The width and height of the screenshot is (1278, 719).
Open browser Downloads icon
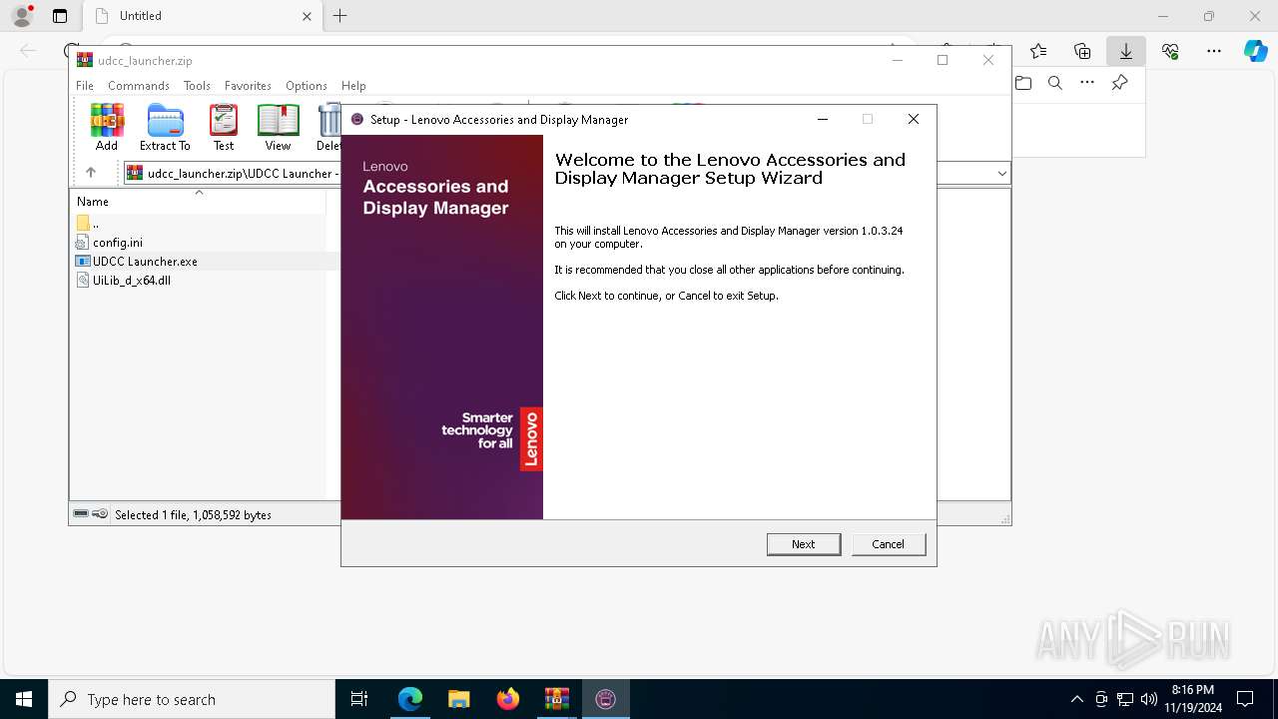(1126, 51)
